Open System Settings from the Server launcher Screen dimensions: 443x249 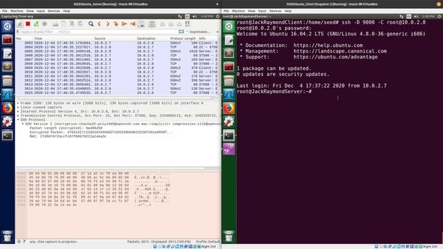click(8, 122)
